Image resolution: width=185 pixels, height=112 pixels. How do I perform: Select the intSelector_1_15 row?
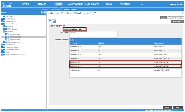pos(126,58)
